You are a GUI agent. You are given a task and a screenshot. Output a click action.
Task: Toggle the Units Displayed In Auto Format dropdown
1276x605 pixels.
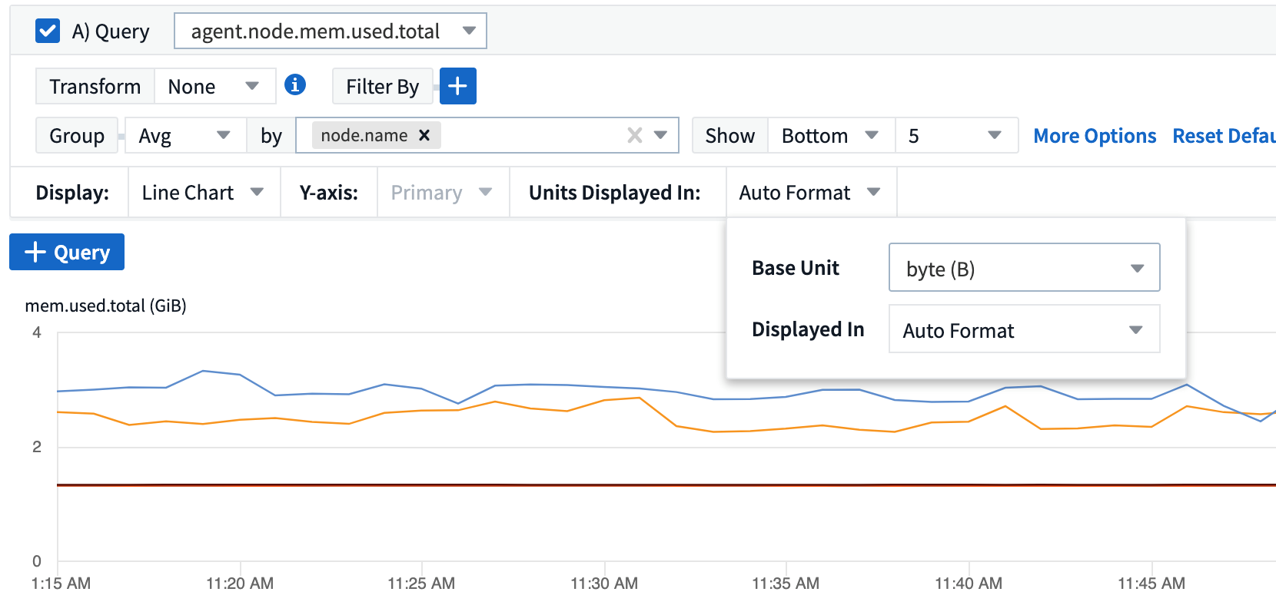[x=809, y=193]
